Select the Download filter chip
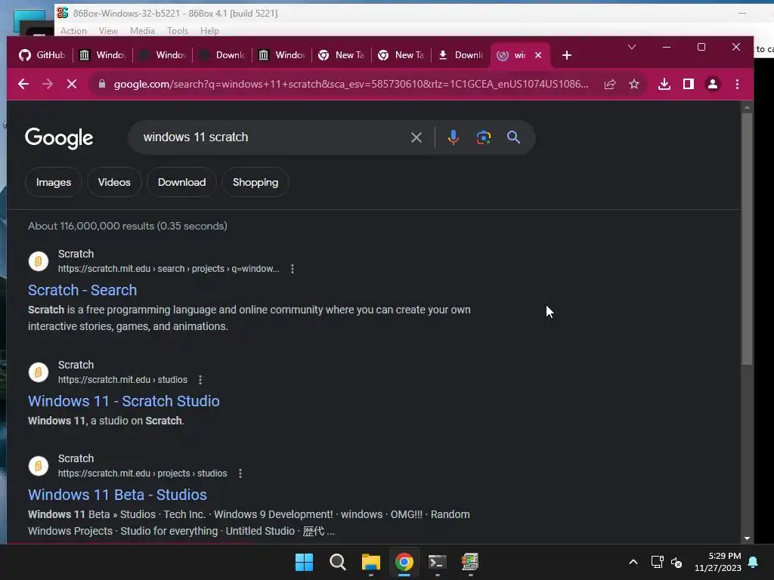774x580 pixels. coord(181,183)
